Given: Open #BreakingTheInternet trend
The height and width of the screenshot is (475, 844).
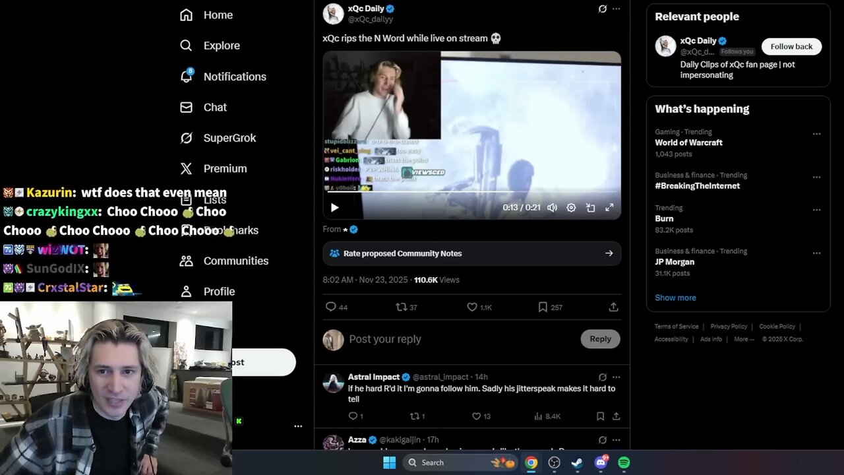Looking at the screenshot, I should pyautogui.click(x=697, y=186).
